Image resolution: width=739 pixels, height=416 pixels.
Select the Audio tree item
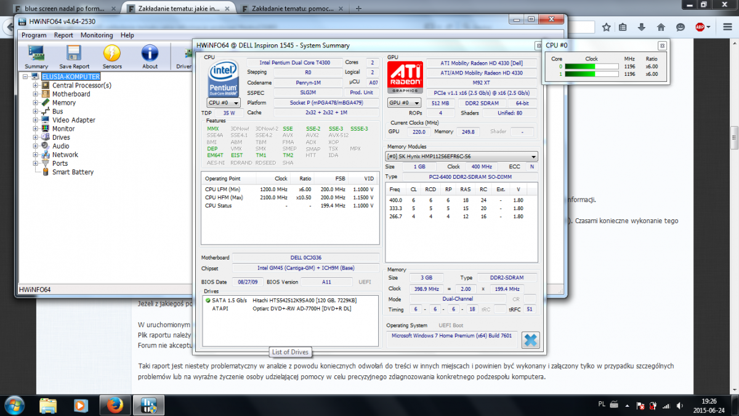coord(61,146)
